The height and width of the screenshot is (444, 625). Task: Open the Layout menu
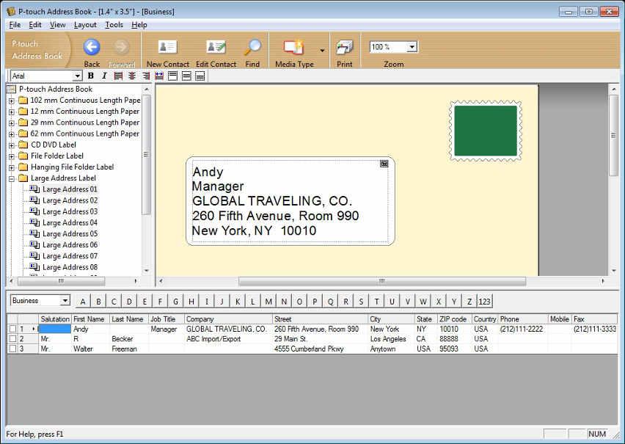point(85,25)
